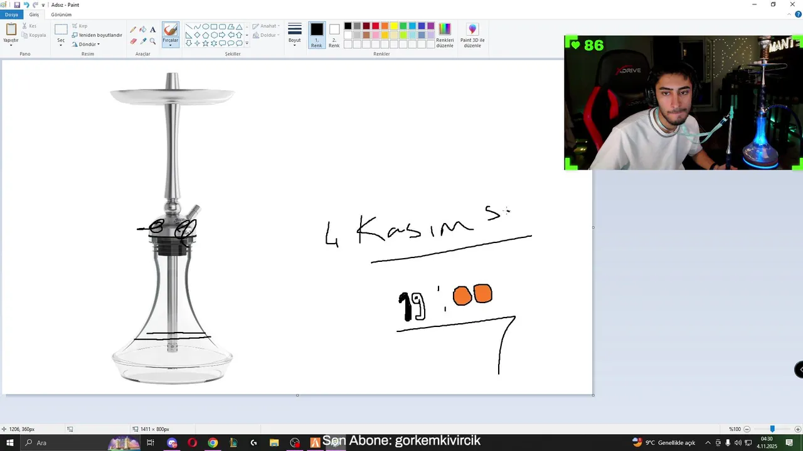Select the five-point Star shape
The width and height of the screenshot is (803, 451).
(206, 43)
